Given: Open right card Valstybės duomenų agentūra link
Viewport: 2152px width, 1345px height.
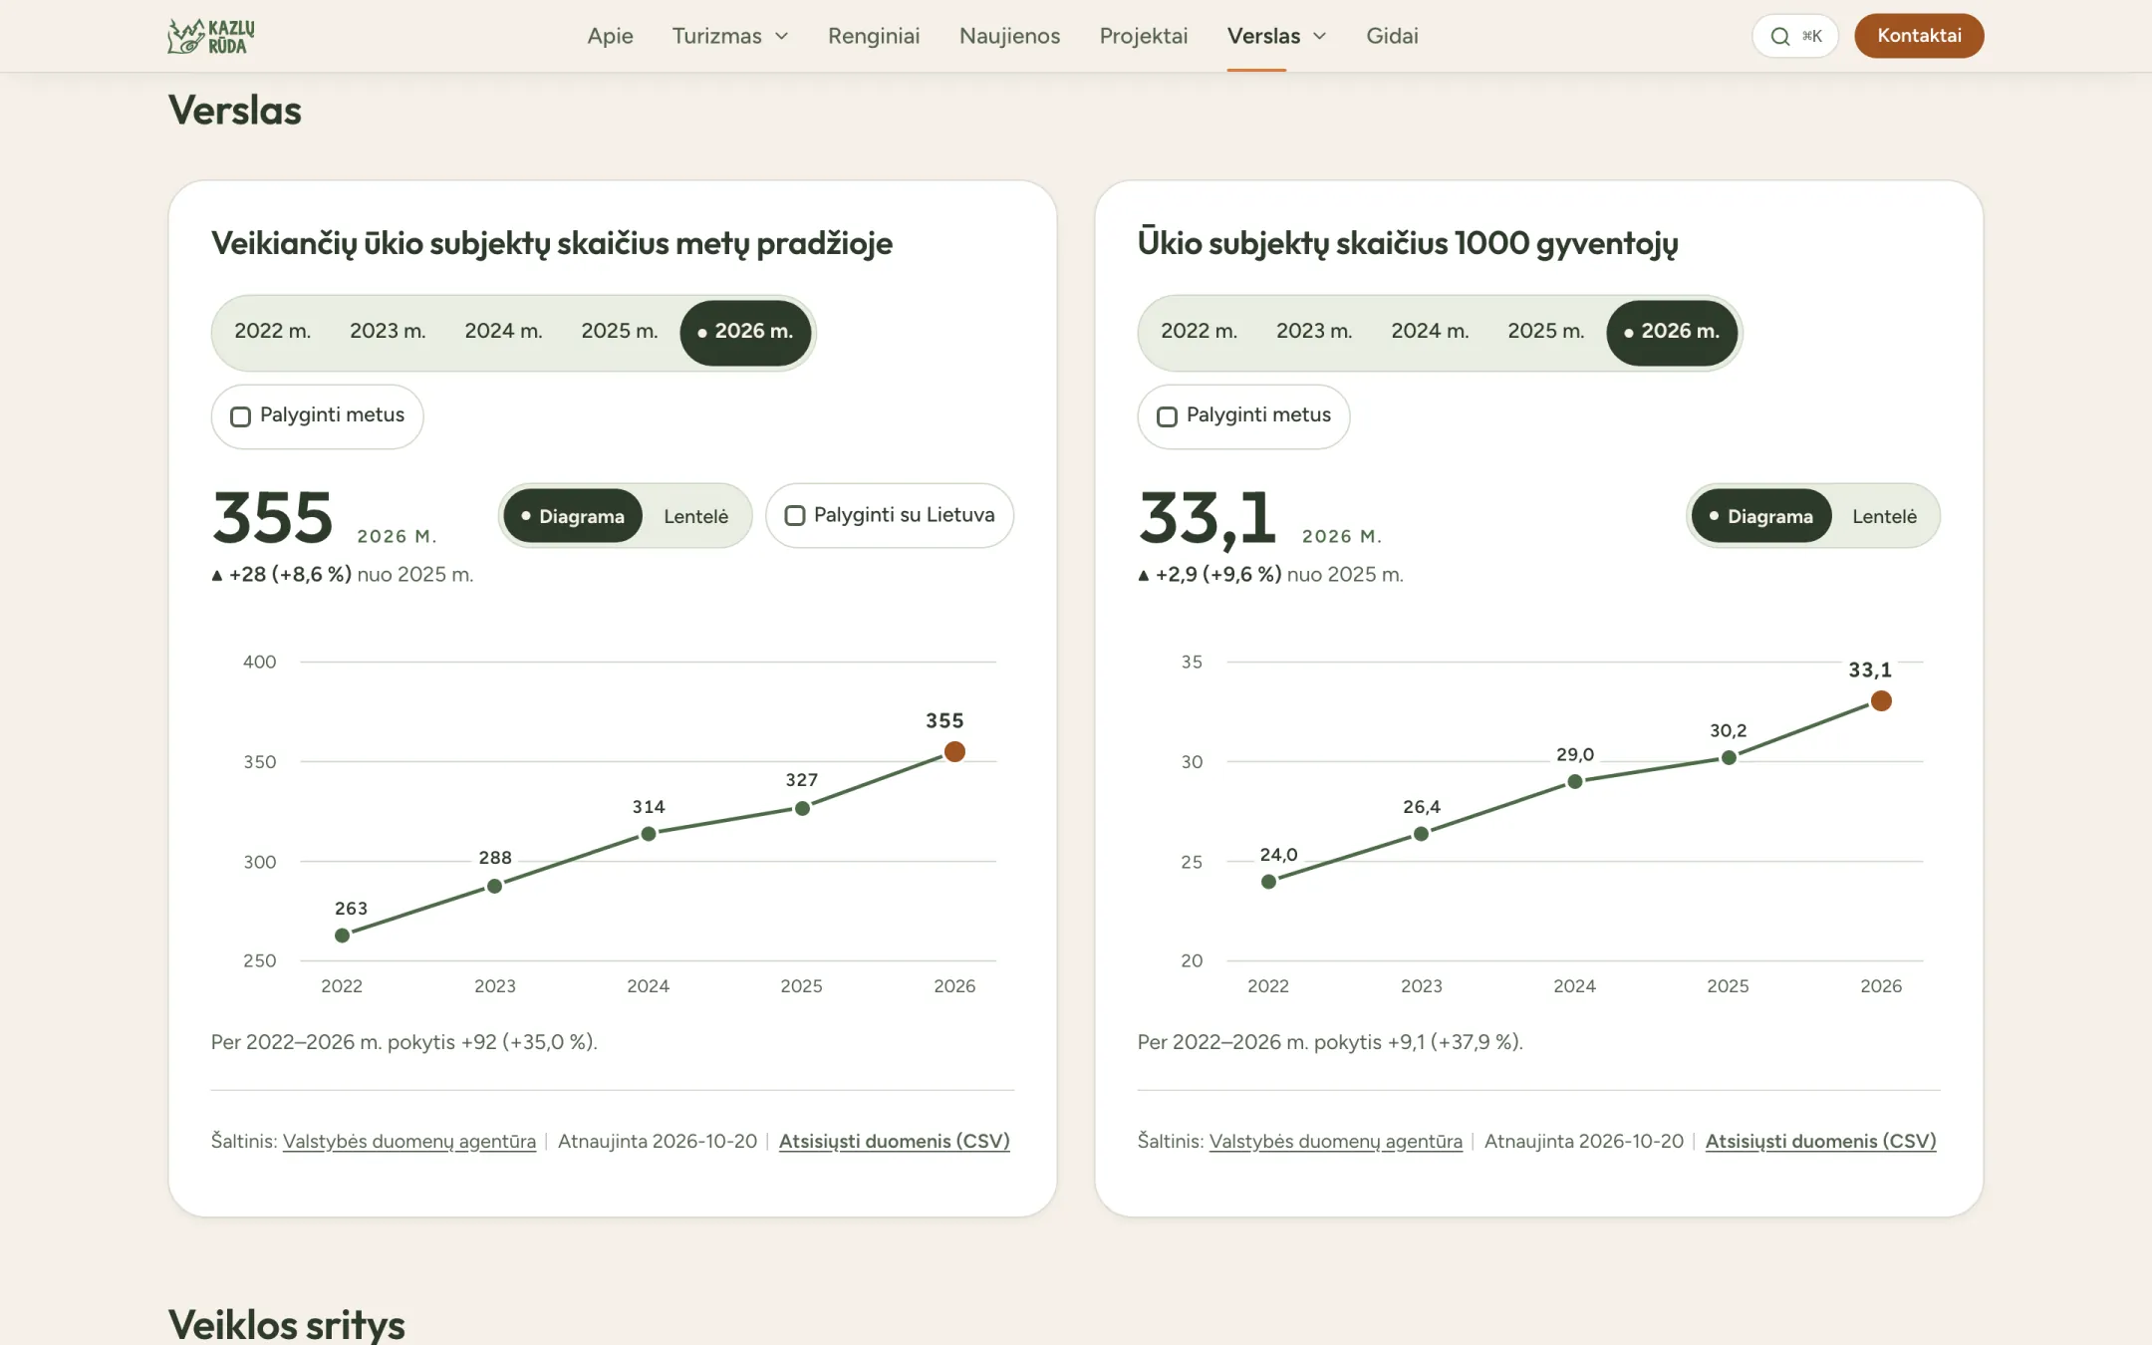Looking at the screenshot, I should [1336, 1142].
